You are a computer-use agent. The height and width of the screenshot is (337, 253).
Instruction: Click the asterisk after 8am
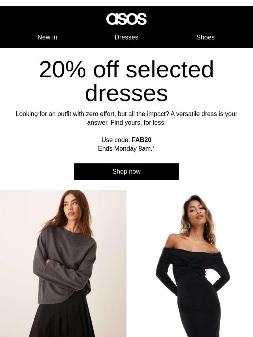[154, 148]
